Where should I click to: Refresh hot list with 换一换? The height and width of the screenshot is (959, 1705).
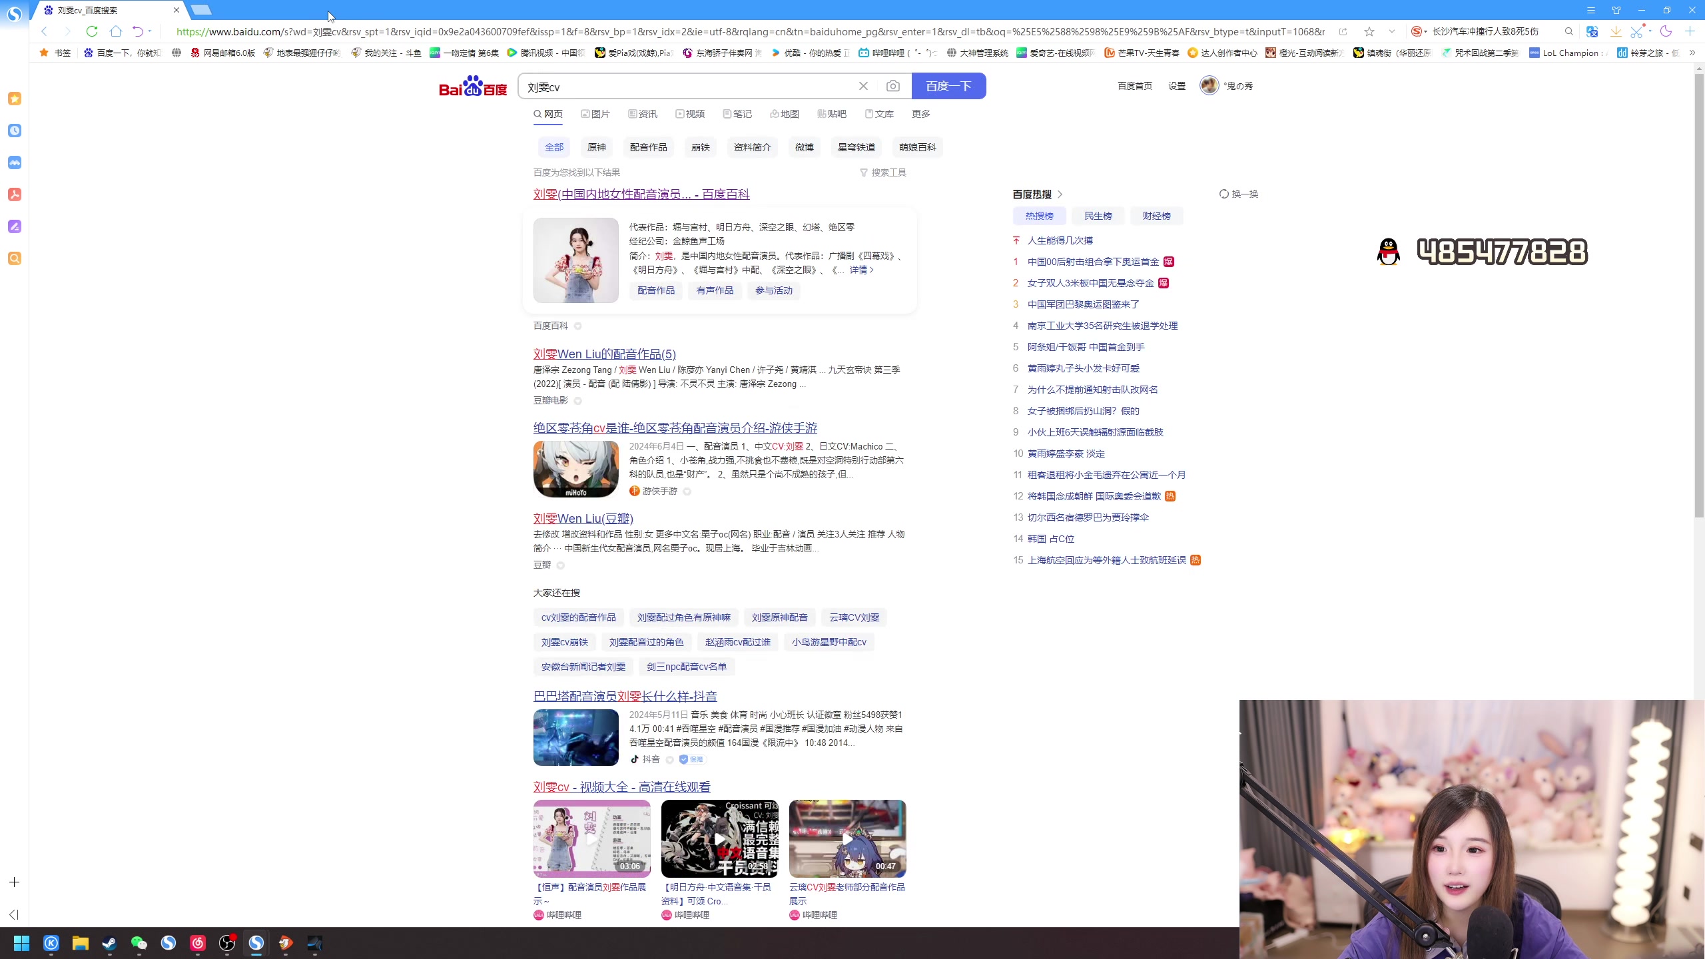pyautogui.click(x=1239, y=194)
